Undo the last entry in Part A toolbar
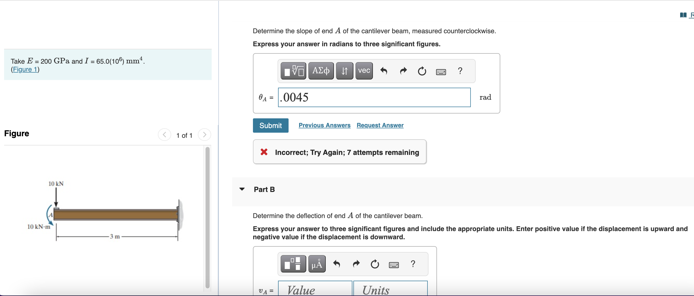Screen dimensions: 694x296 (384, 71)
